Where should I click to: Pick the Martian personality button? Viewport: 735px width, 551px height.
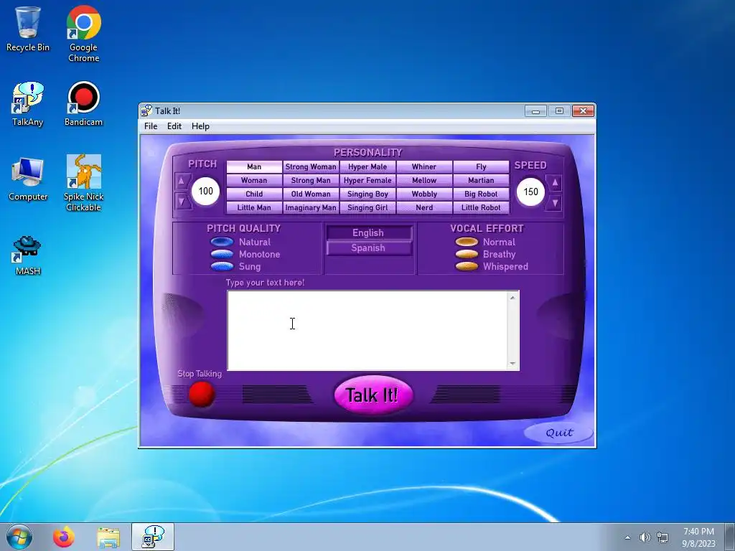481,180
